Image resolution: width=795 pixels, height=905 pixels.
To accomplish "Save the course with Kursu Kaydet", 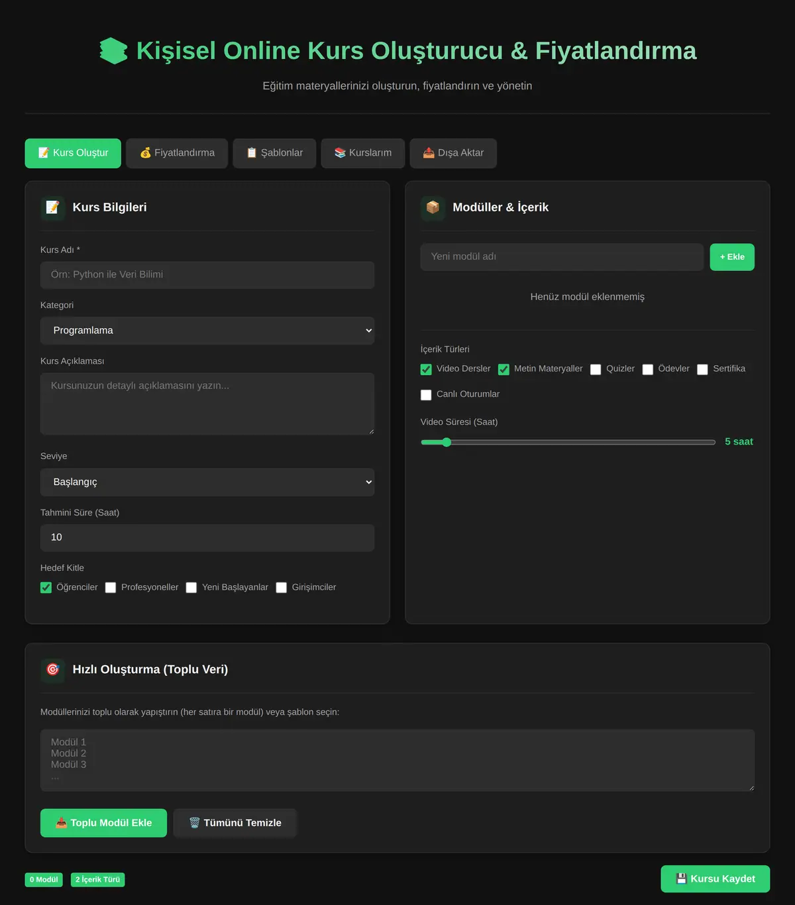I will [x=715, y=879].
